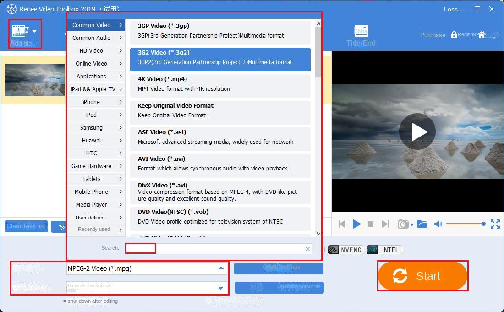504x312 pixels.
Task: Open the Add file dropdown arrow
Action: [x=34, y=31]
